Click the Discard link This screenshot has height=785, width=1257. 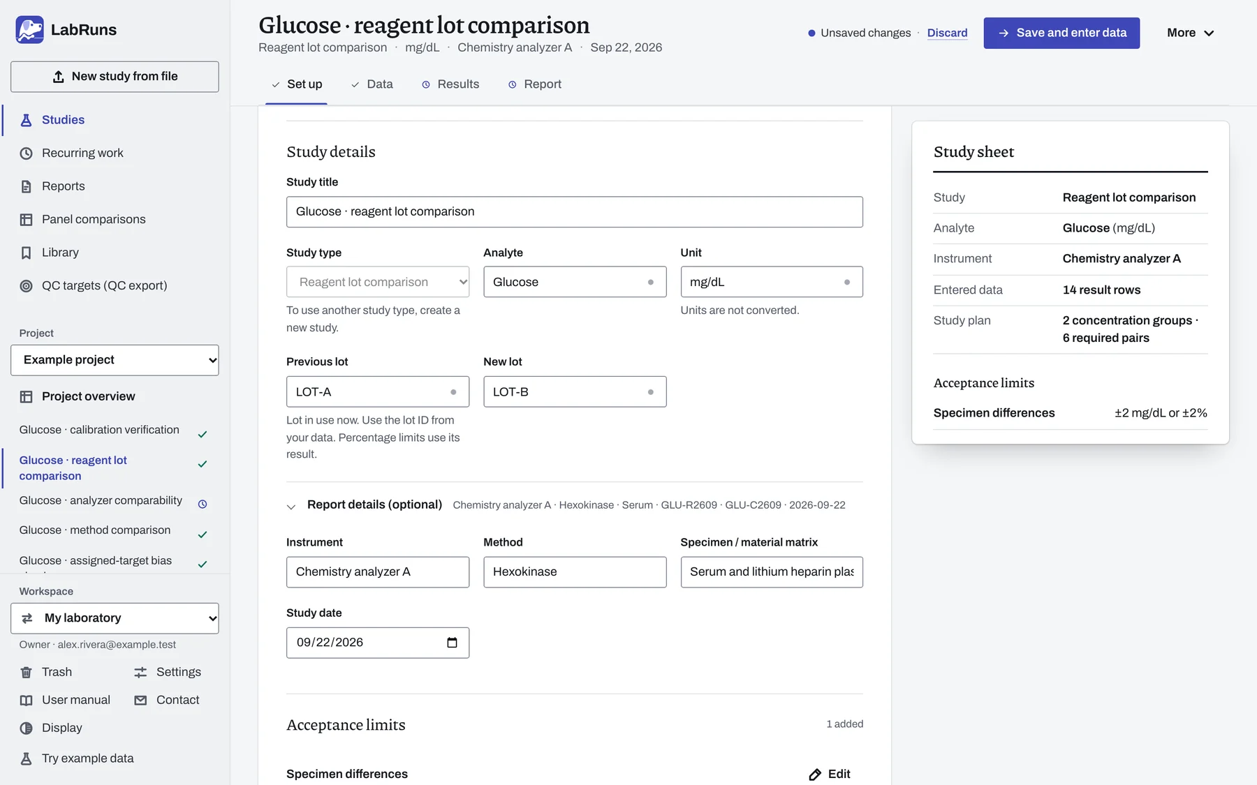(947, 33)
